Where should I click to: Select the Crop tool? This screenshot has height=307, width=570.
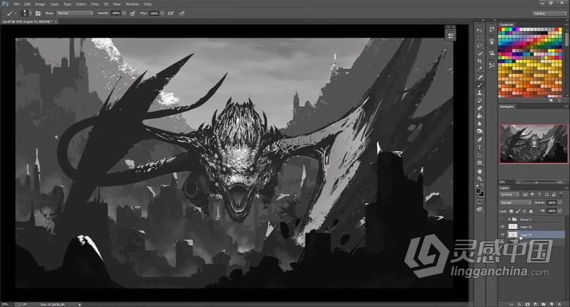point(480,61)
